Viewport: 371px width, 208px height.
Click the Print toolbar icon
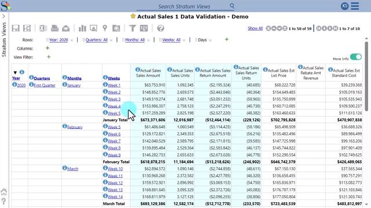pyautogui.click(x=54, y=28)
